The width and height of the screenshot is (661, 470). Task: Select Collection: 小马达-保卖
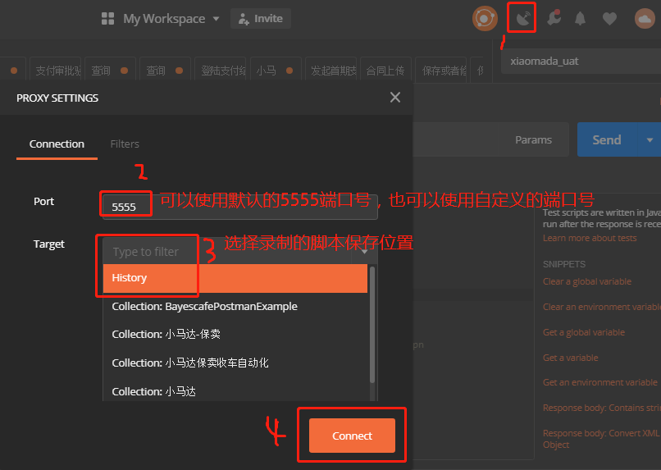click(235, 335)
